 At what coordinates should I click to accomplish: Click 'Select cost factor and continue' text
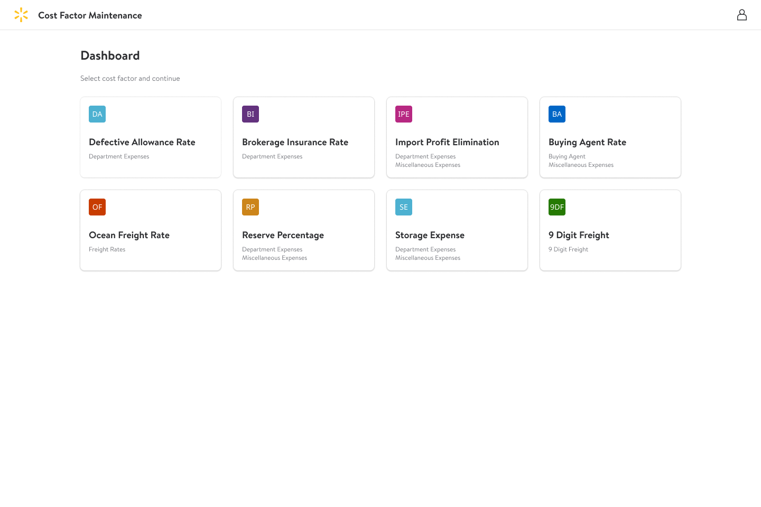point(130,78)
